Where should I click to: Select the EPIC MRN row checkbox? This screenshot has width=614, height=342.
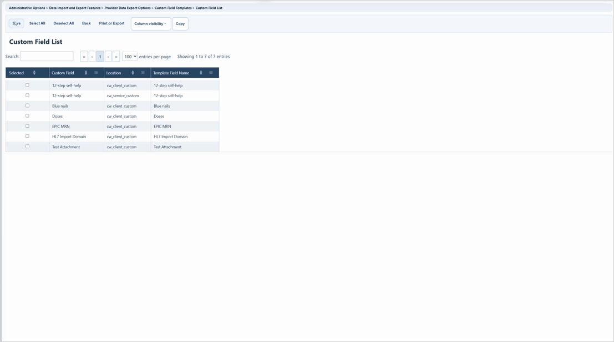[x=27, y=126]
